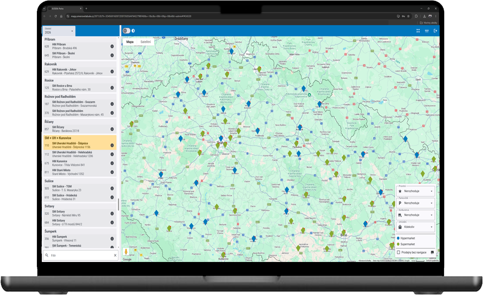
Task: Open Street View pegman on map
Action: [126, 252]
